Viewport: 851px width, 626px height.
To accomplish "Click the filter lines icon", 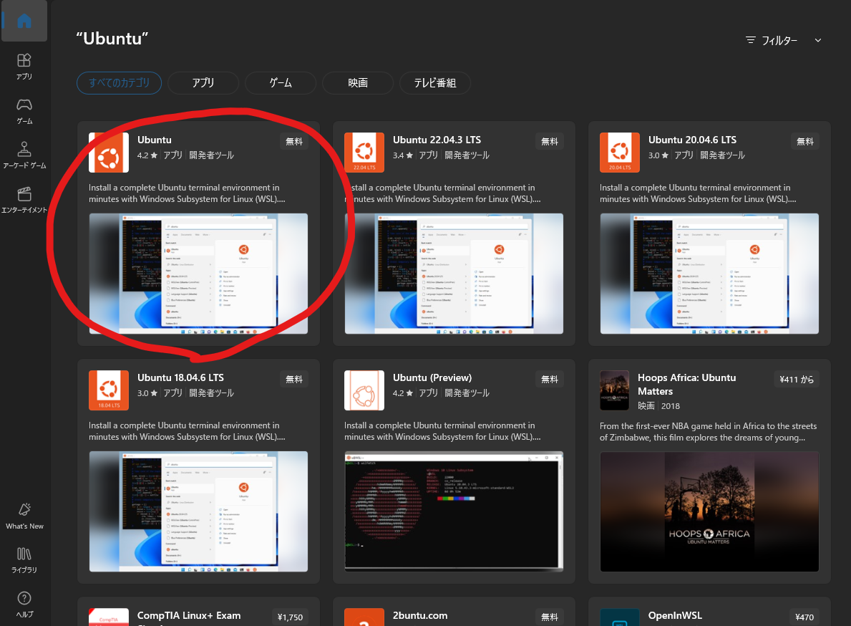I will (751, 40).
